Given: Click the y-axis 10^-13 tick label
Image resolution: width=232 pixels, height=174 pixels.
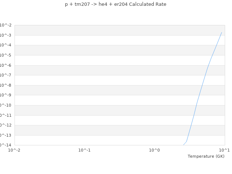Looking at the screenshot, I should [5, 135].
